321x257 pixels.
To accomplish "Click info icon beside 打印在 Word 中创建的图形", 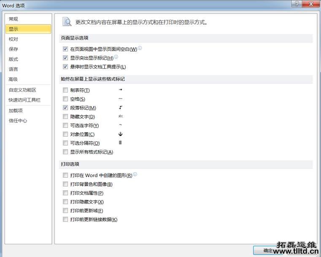I will click(135, 174).
